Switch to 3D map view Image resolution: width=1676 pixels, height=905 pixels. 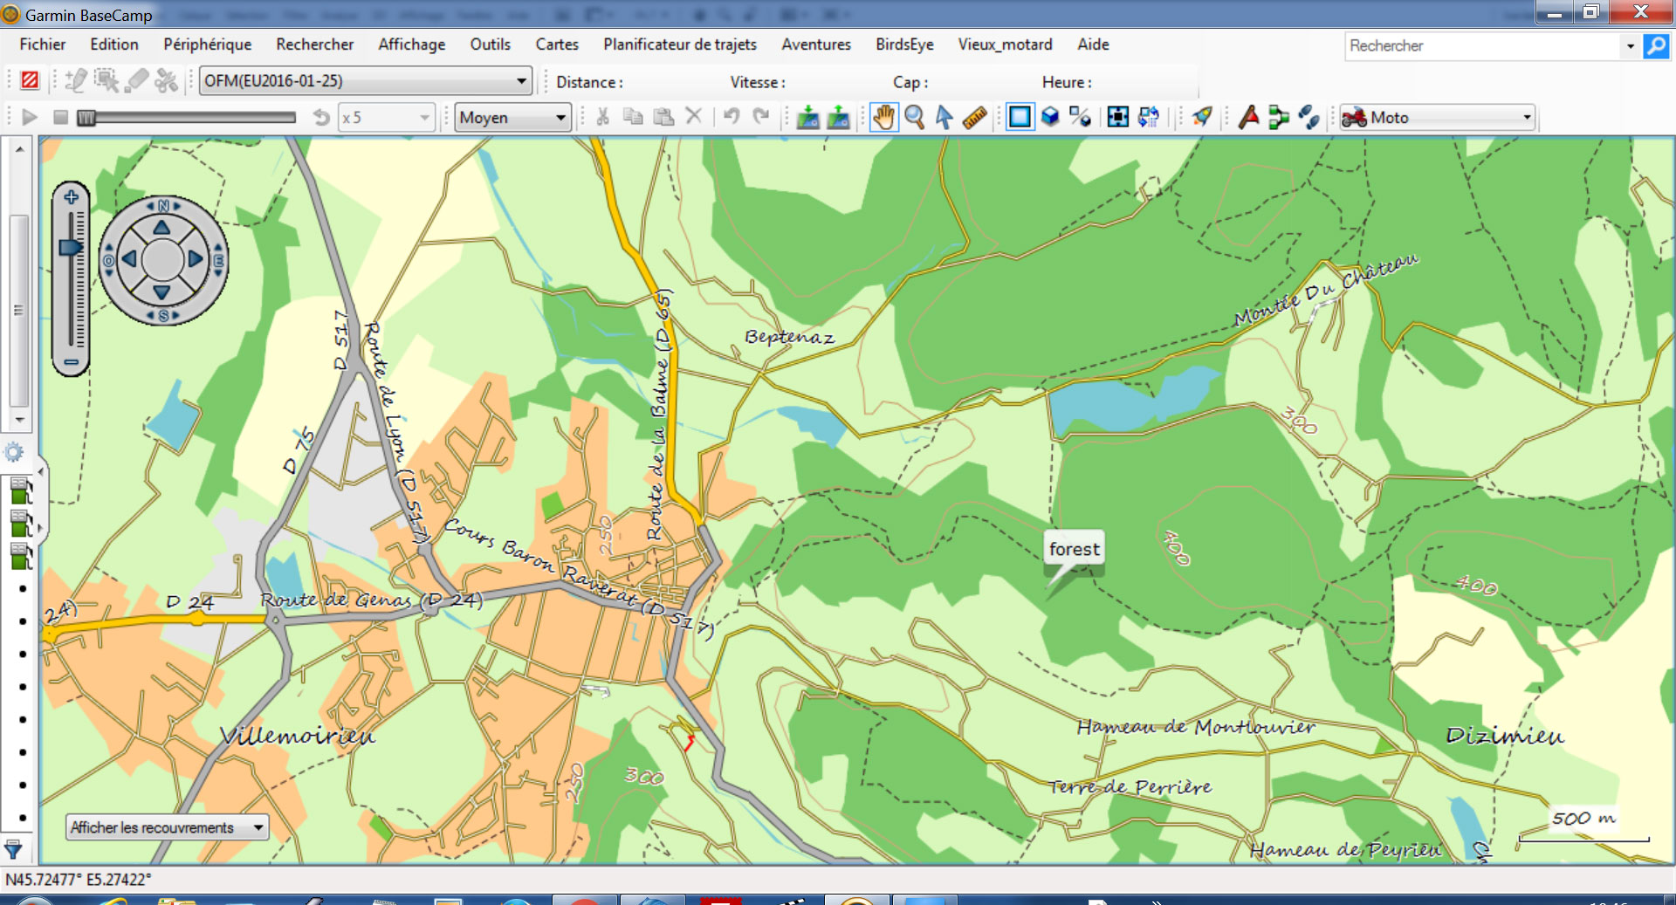[x=1050, y=117]
